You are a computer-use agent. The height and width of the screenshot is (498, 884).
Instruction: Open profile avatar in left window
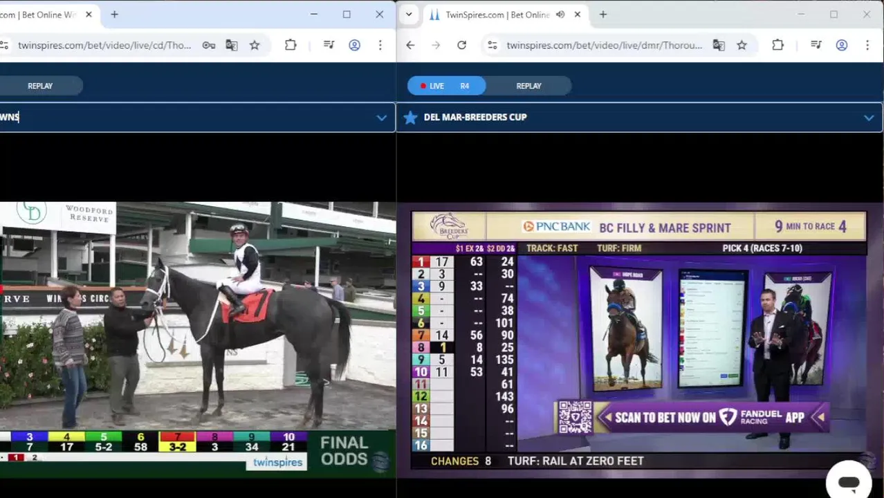click(x=354, y=45)
